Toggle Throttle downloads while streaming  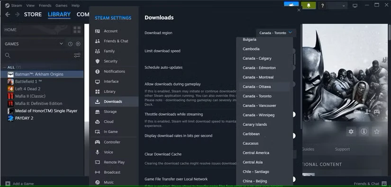pos(294,114)
